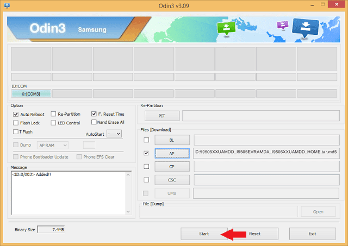
Task: Uncheck F. Reset Time option
Action: point(94,114)
